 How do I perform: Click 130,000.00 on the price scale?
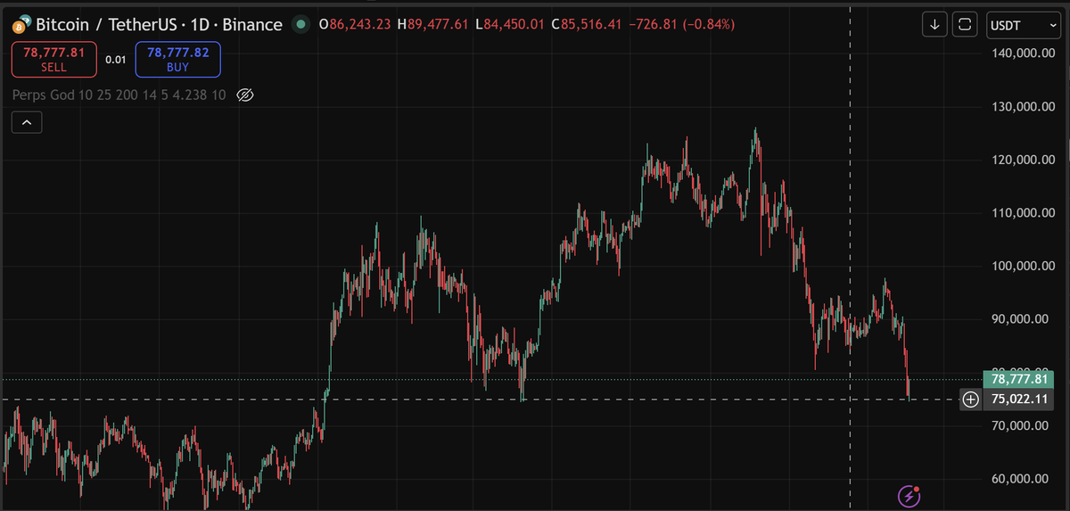(x=1023, y=107)
